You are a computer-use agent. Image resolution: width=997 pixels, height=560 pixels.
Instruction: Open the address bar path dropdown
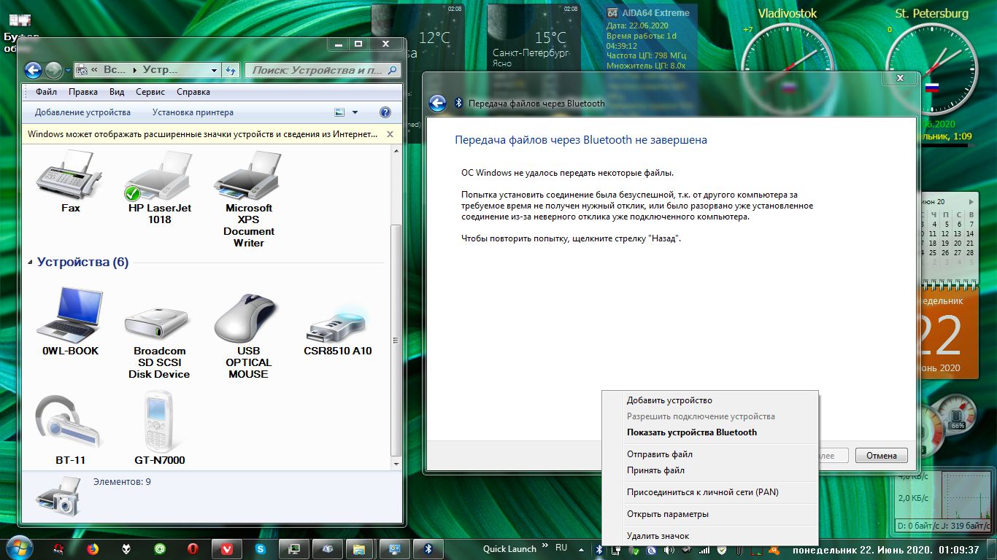point(214,70)
